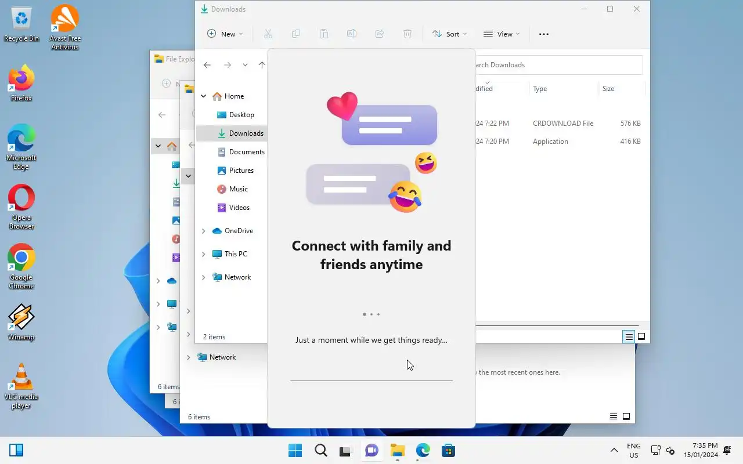Open VLC media player shortcut
This screenshot has height=464, width=743.
(x=21, y=386)
